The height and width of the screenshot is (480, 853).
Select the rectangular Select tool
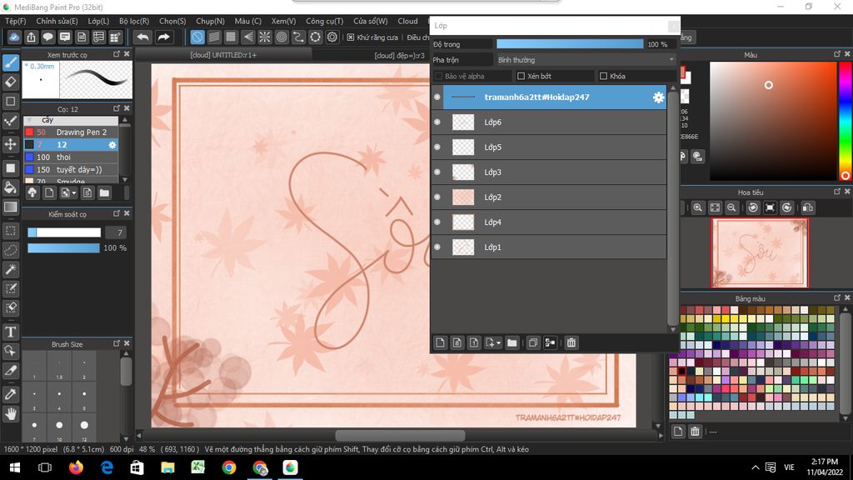click(x=10, y=231)
